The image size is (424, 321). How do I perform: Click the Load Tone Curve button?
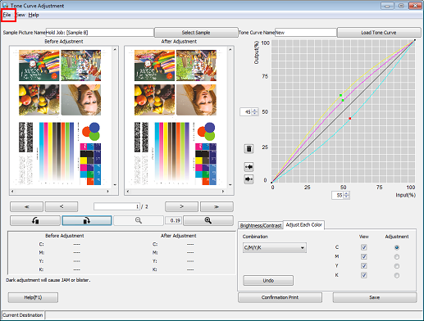[379, 33]
